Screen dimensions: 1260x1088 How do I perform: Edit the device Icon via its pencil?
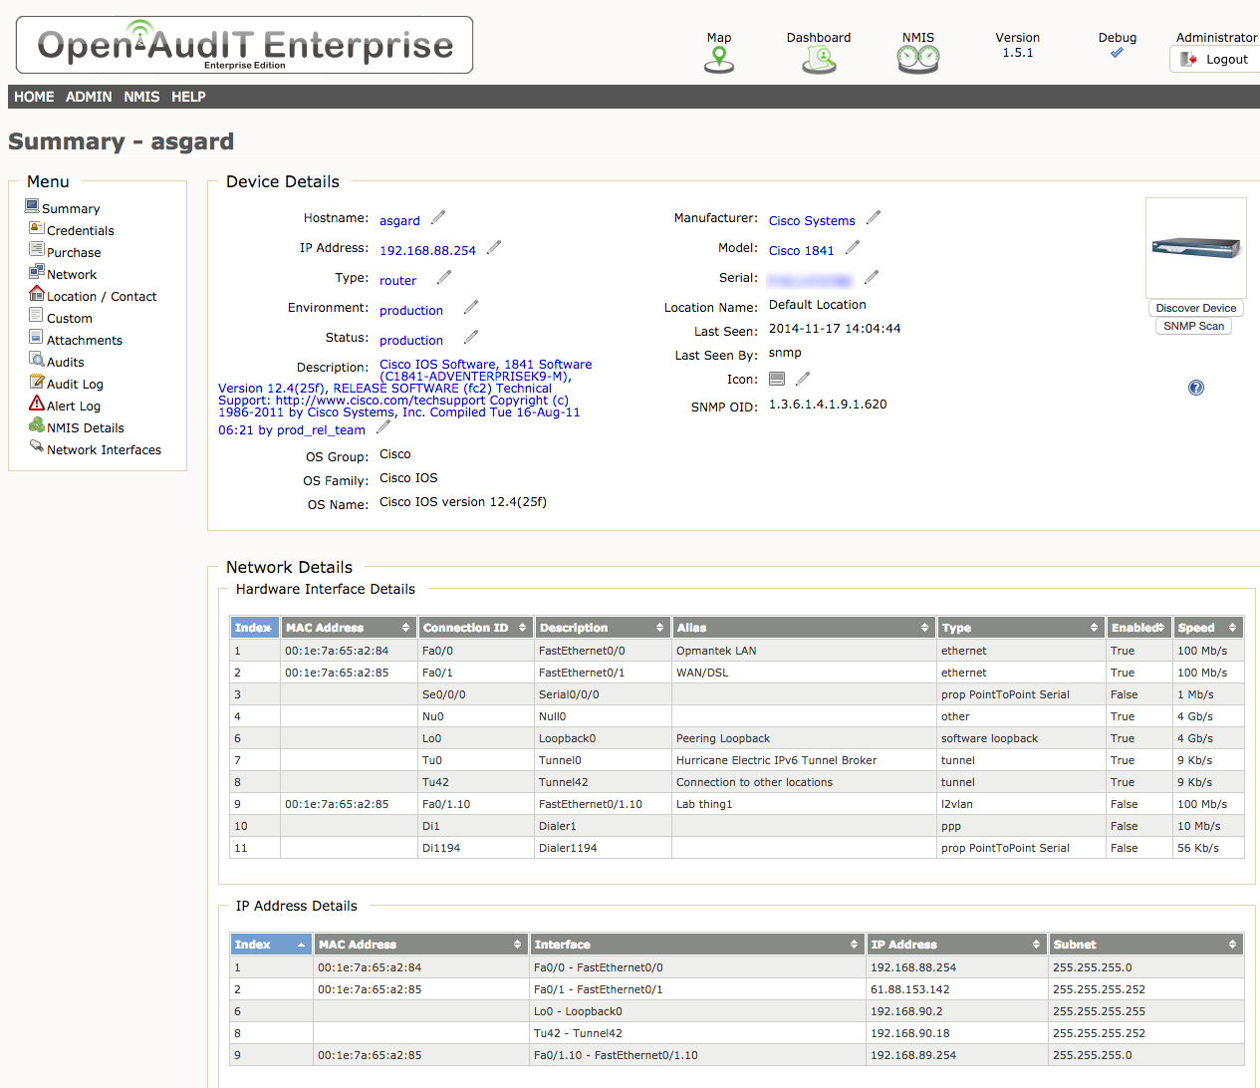click(805, 379)
